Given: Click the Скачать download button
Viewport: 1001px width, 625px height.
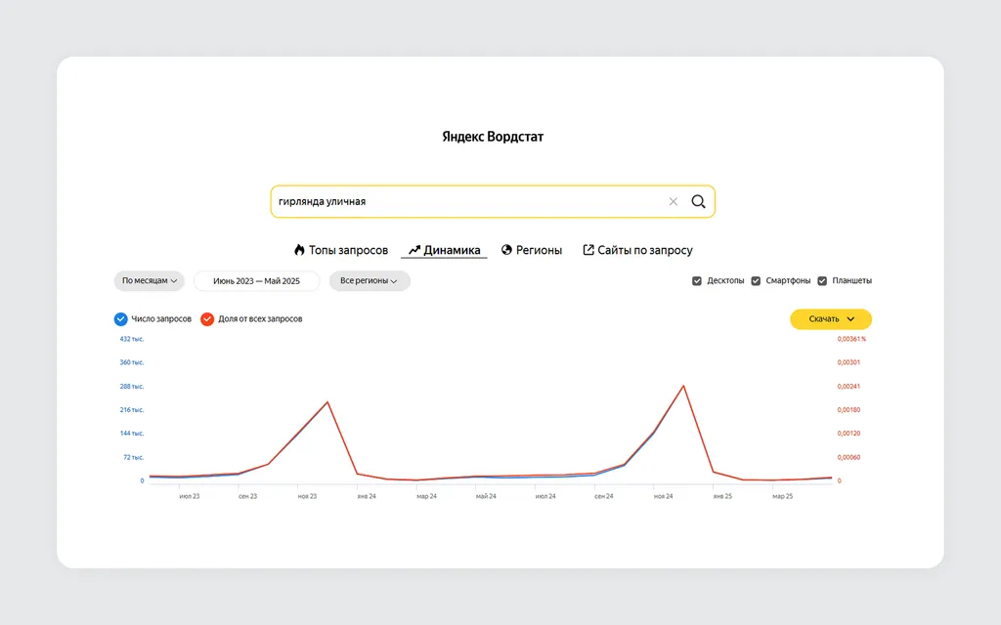Looking at the screenshot, I should (x=831, y=319).
